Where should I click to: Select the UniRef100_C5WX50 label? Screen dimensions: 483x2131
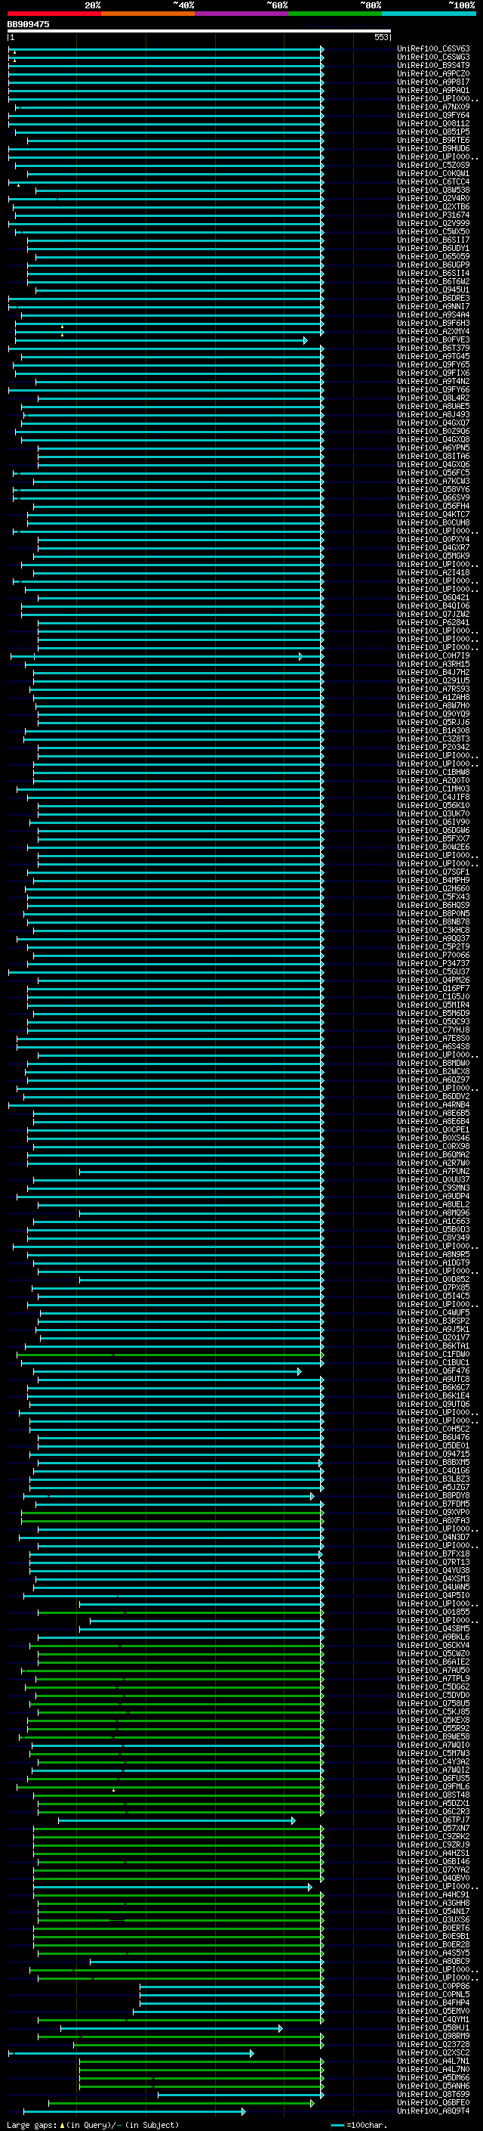433,231
